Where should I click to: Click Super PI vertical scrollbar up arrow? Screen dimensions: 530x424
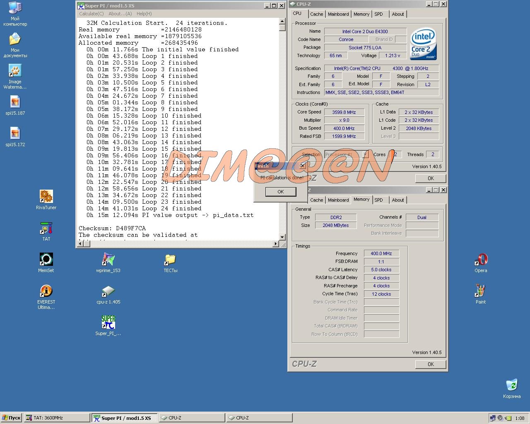(282, 21)
